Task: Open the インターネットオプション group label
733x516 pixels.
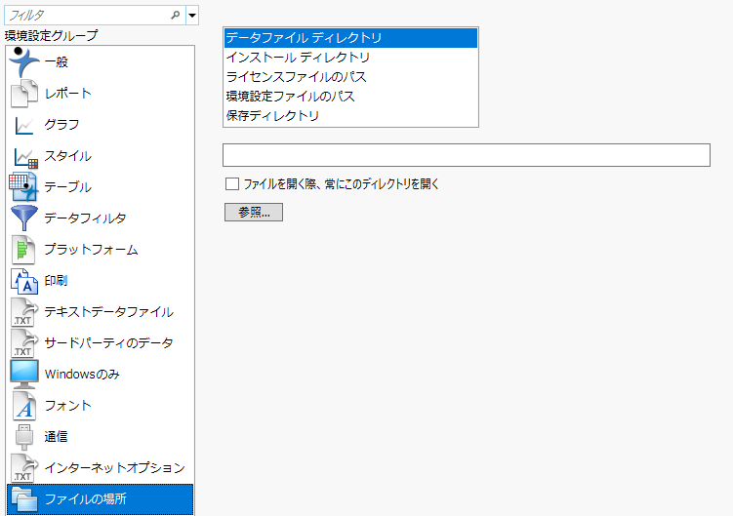Action: 115,468
